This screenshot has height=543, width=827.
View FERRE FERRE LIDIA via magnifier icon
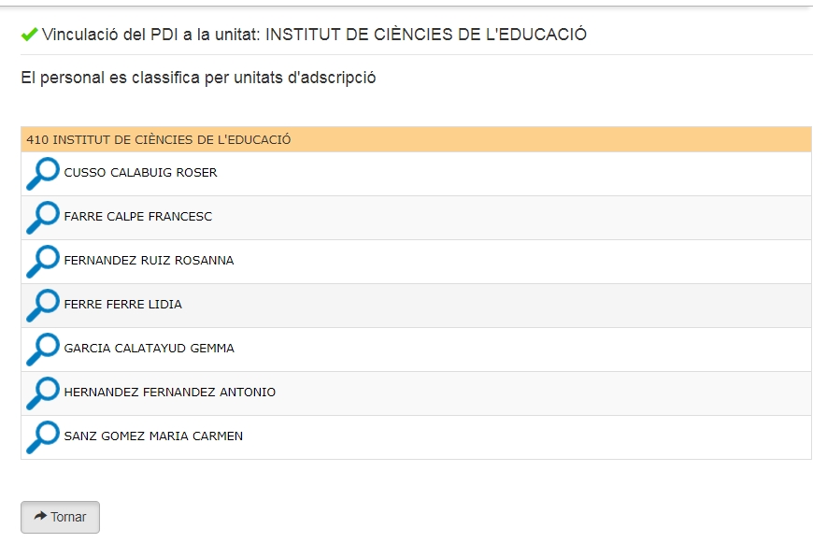42,306
